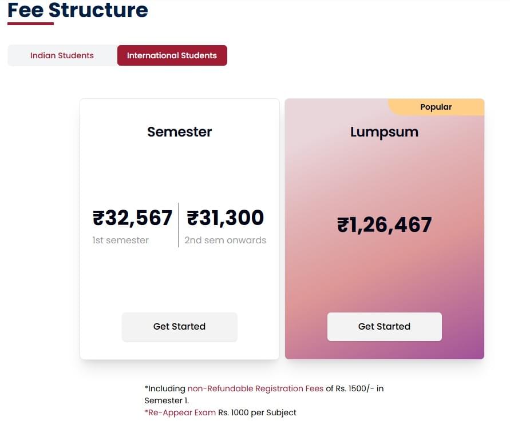Switch to the Indian Students tab

pos(62,55)
